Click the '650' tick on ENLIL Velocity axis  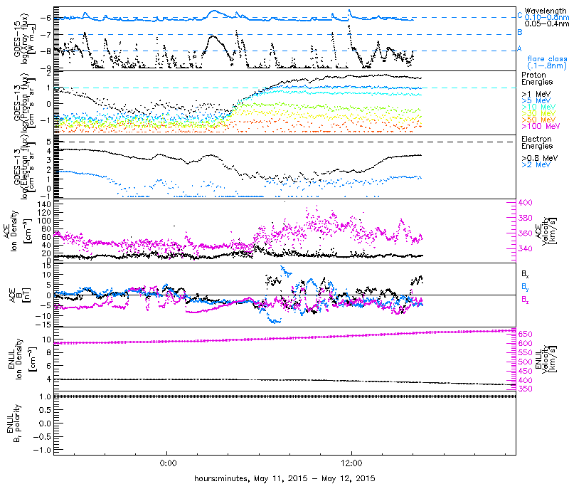[526, 334]
